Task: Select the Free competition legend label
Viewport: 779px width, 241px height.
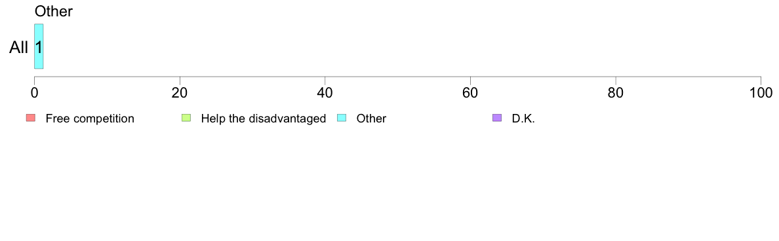Action: (x=90, y=119)
